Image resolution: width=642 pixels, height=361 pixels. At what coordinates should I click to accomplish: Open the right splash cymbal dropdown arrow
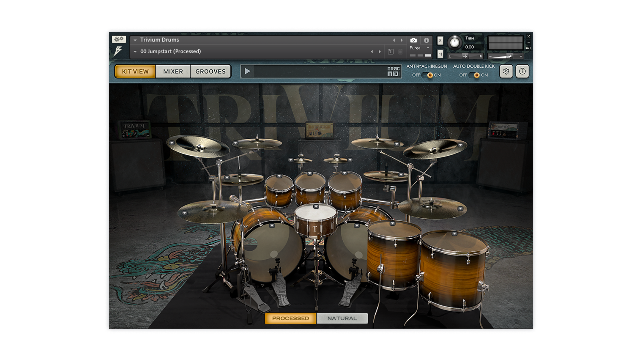(350, 160)
